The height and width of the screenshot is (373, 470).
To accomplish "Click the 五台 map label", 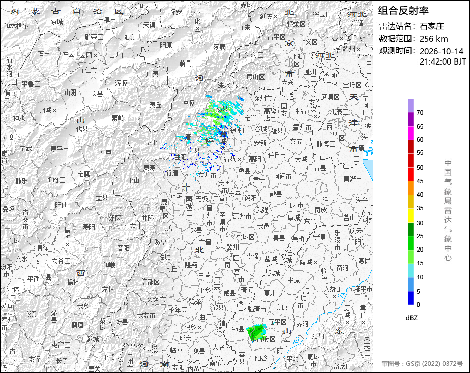I will pos(105,152).
